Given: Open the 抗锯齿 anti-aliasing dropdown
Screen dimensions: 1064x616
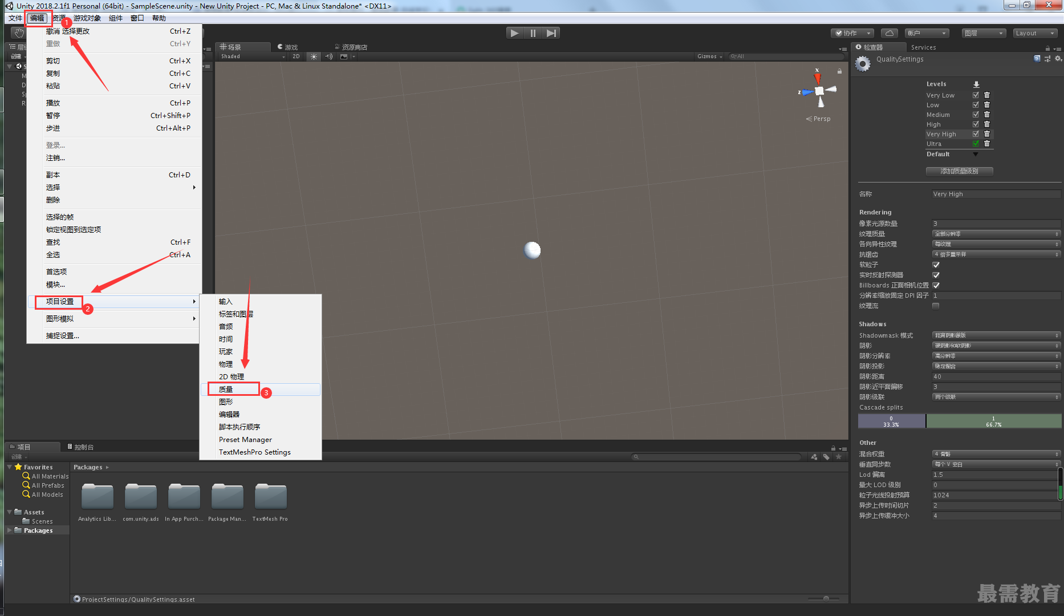Looking at the screenshot, I should [996, 254].
